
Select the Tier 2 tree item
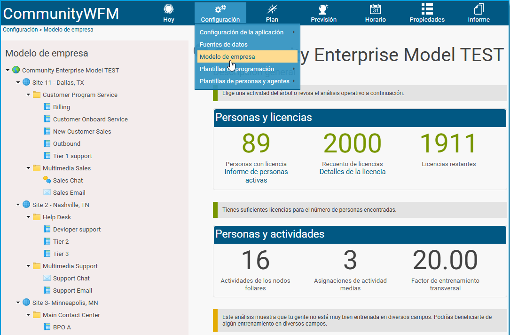(x=61, y=241)
